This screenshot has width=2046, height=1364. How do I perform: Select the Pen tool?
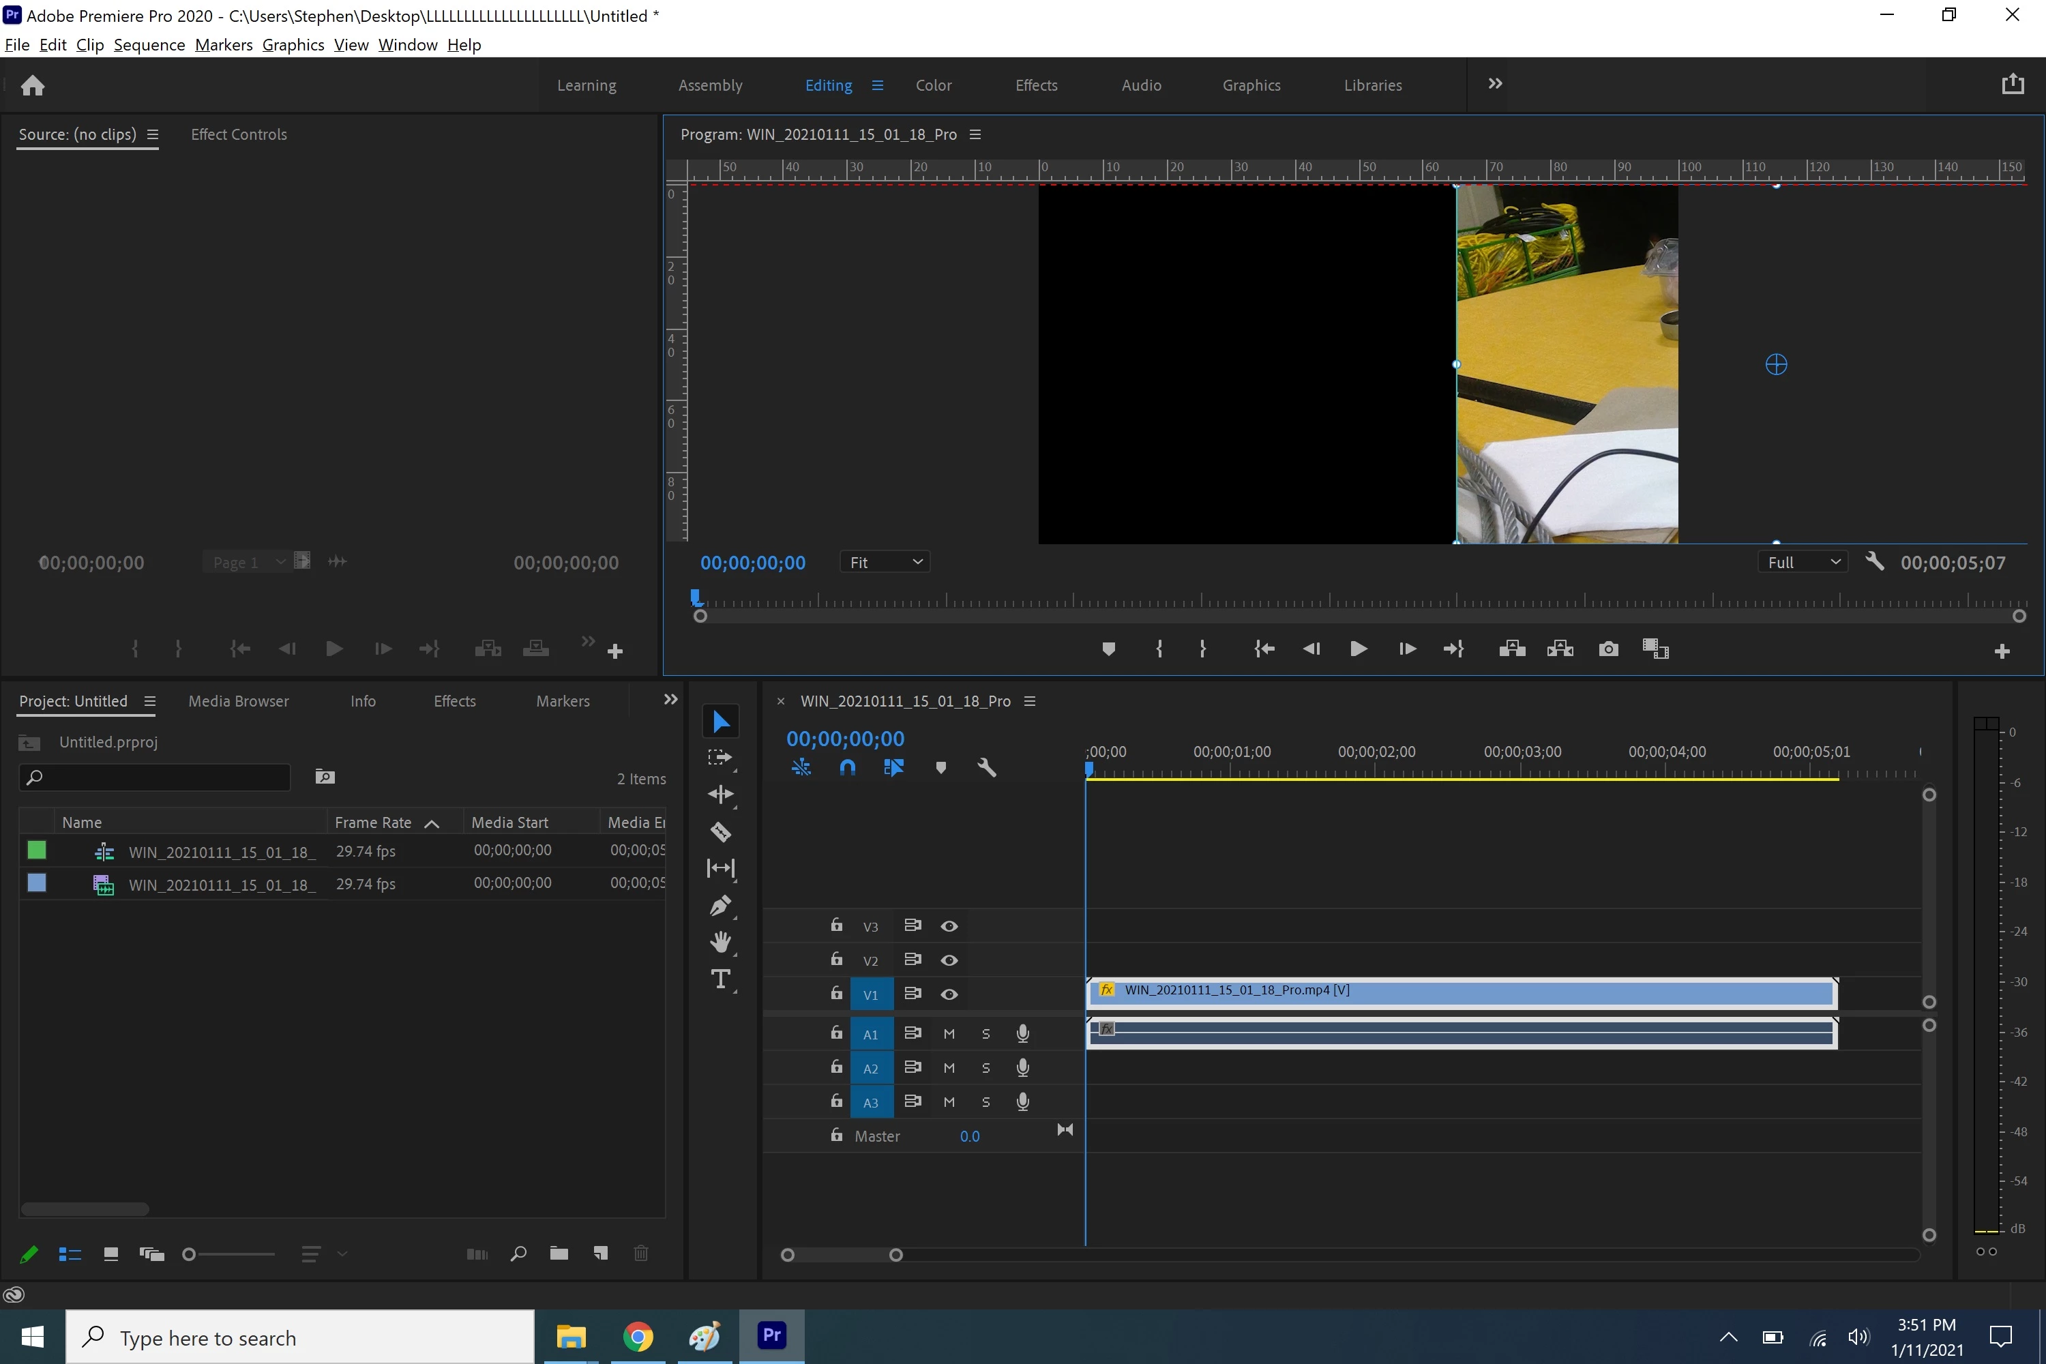click(x=720, y=906)
